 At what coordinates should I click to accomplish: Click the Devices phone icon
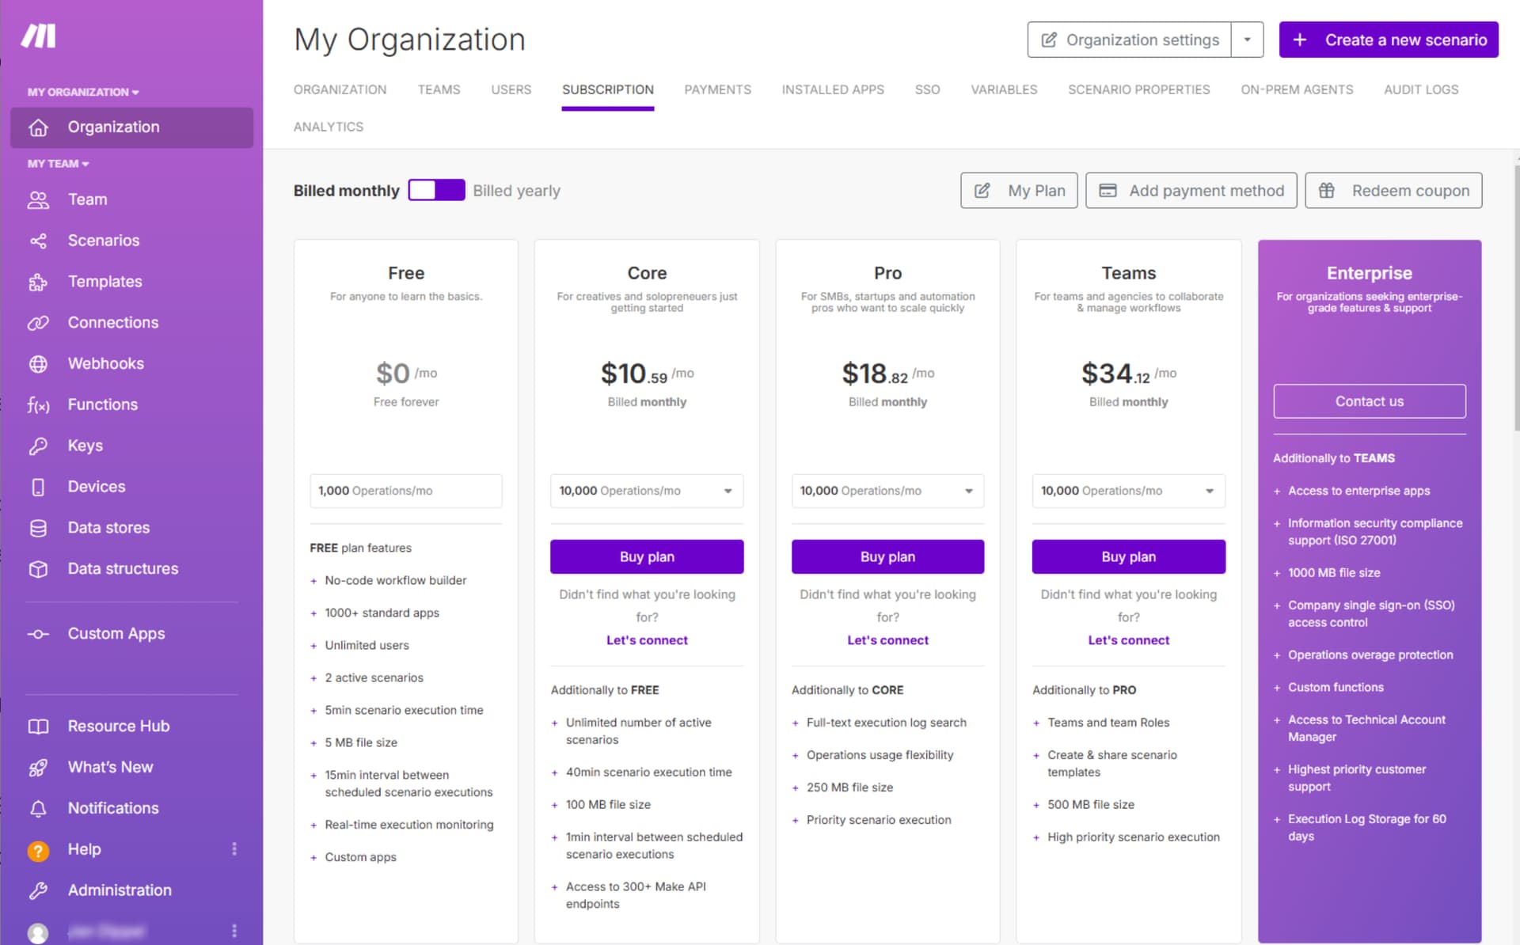pyautogui.click(x=38, y=487)
